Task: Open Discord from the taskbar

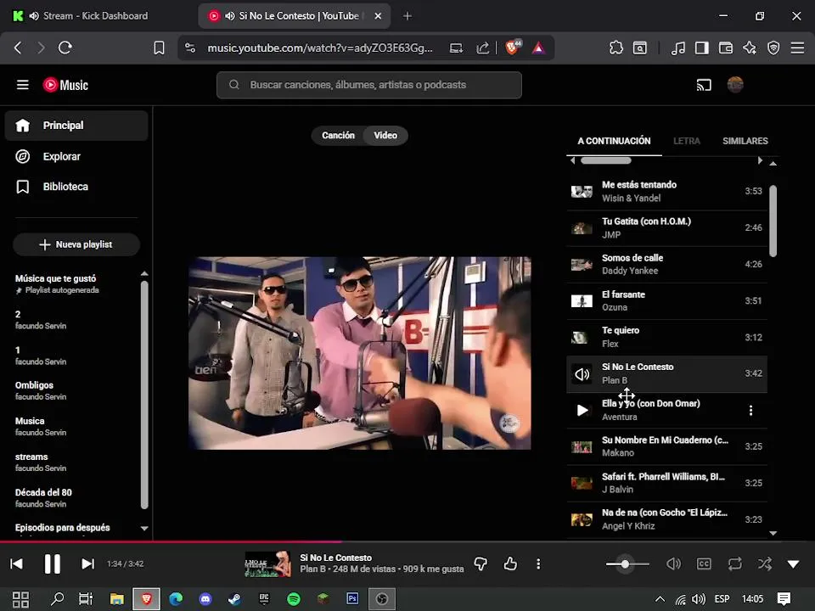Action: pos(205,599)
